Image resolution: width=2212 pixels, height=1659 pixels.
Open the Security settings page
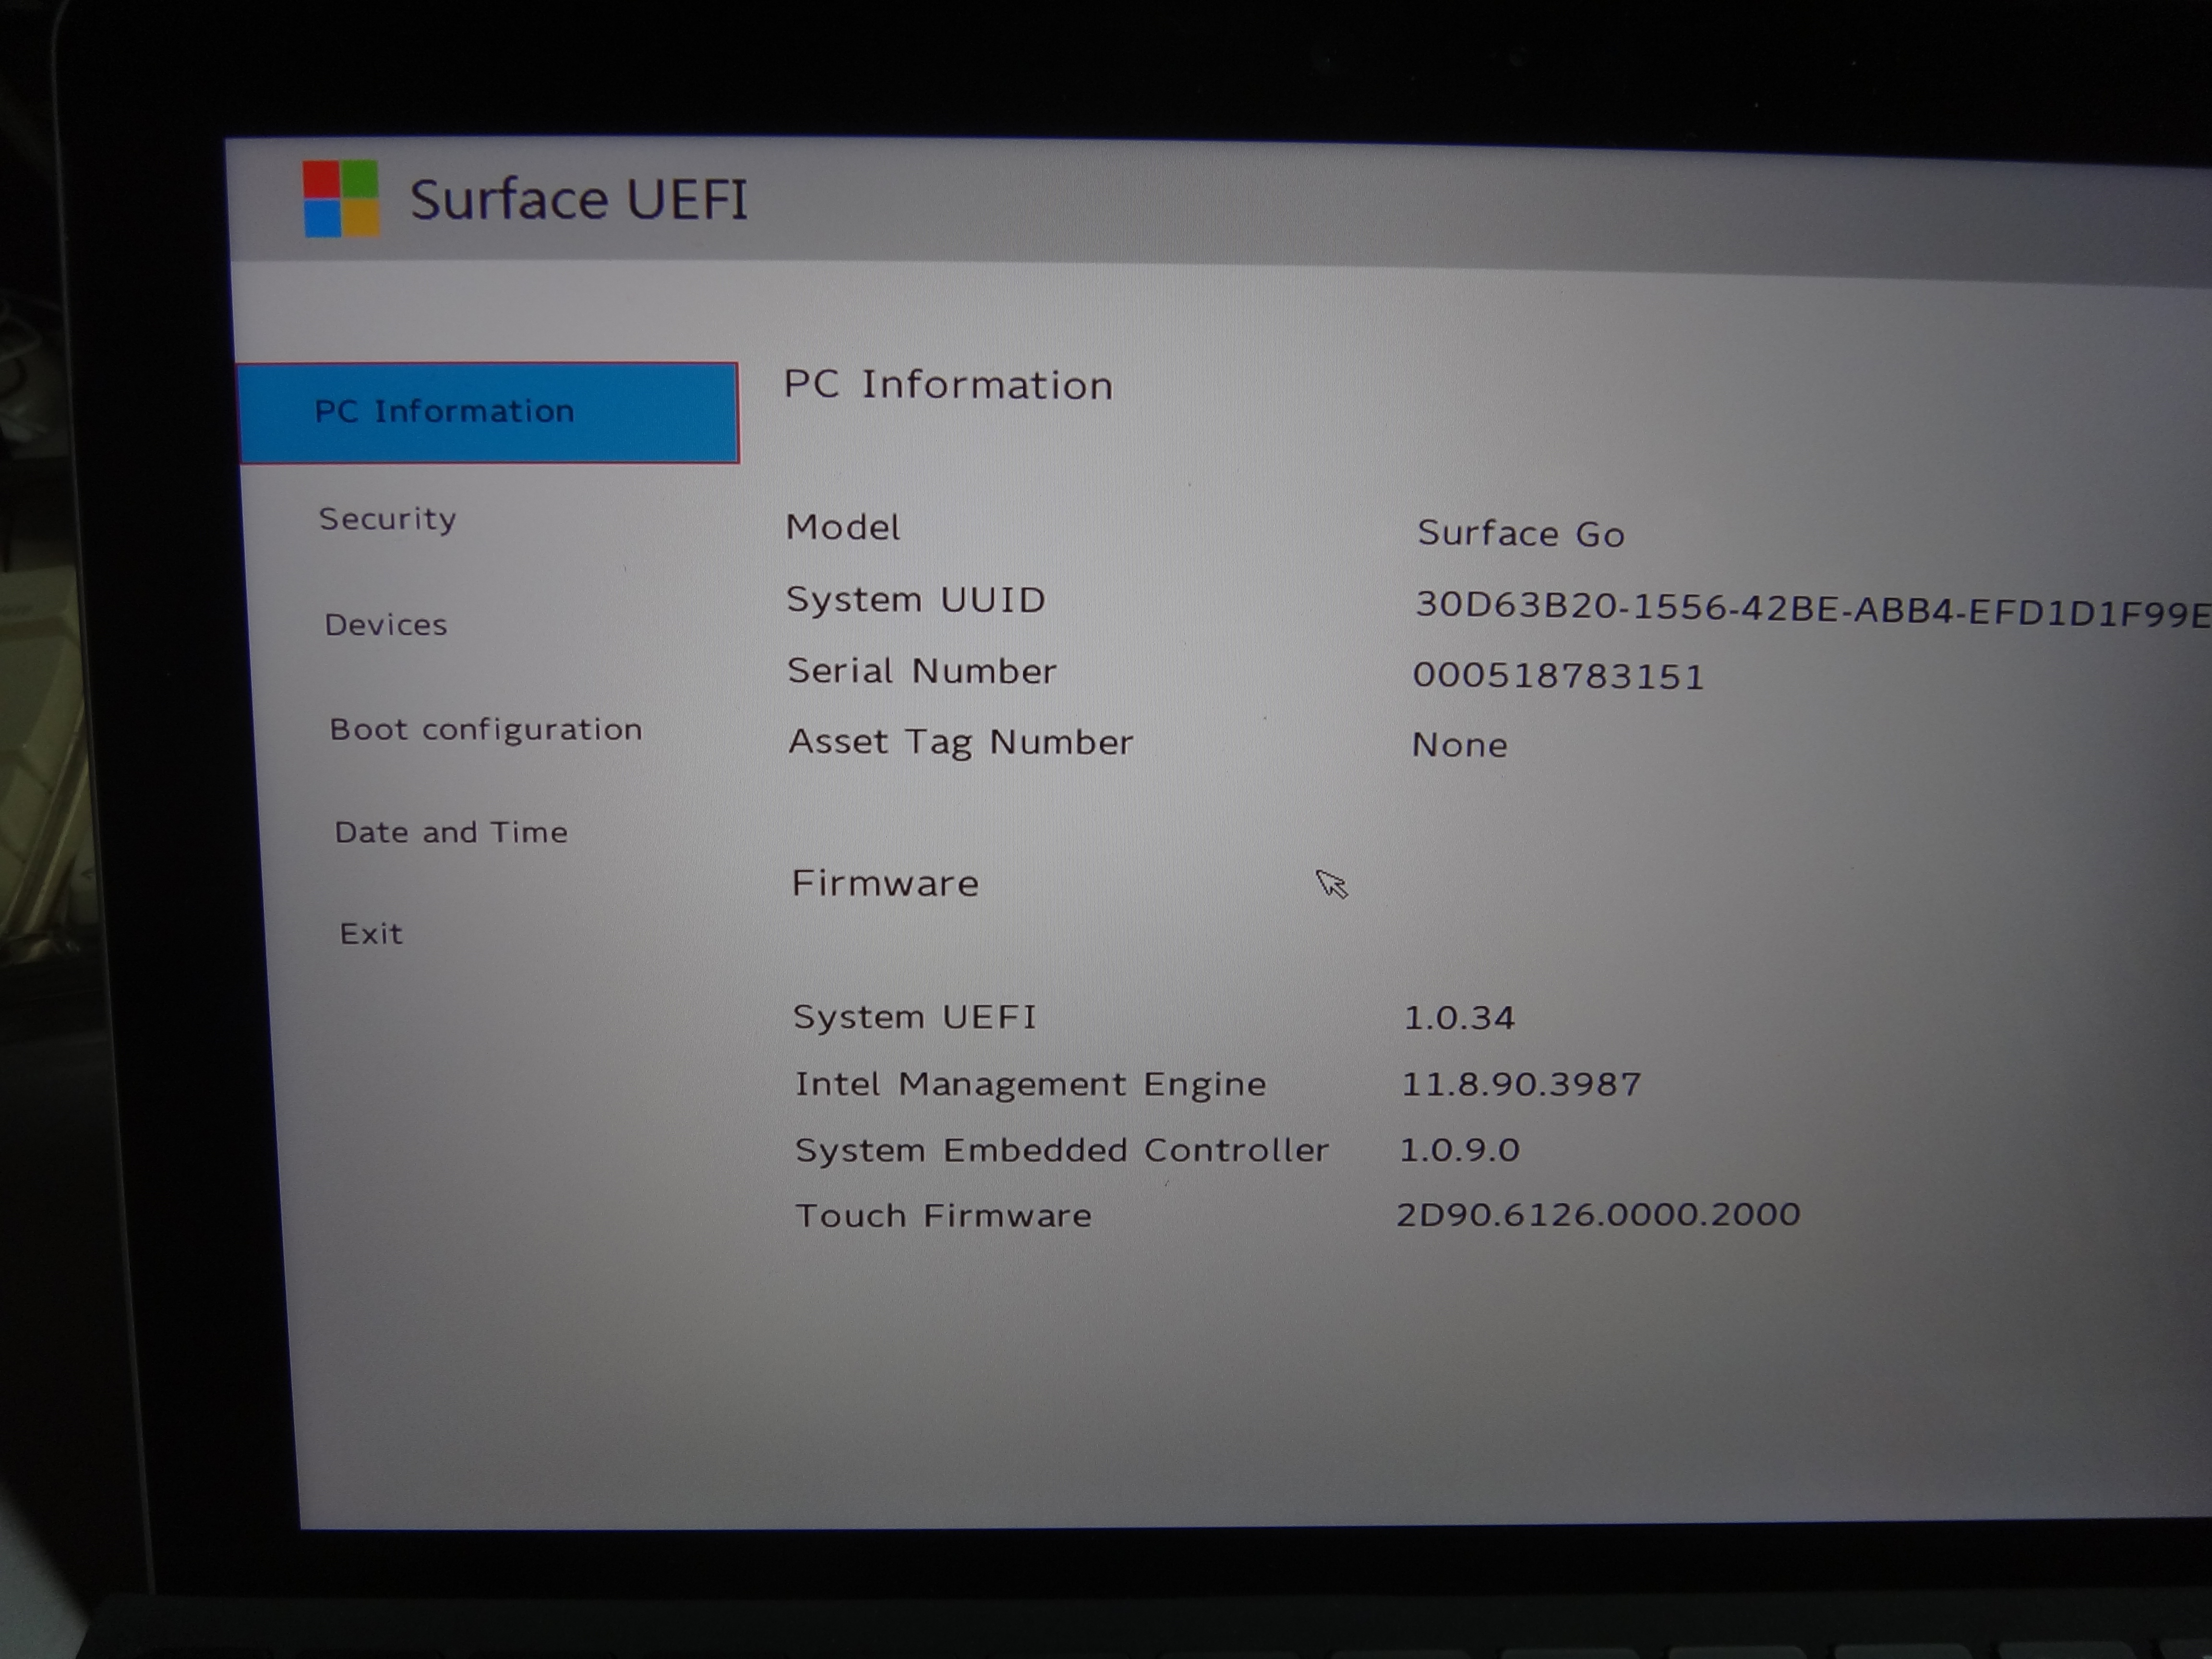388,519
